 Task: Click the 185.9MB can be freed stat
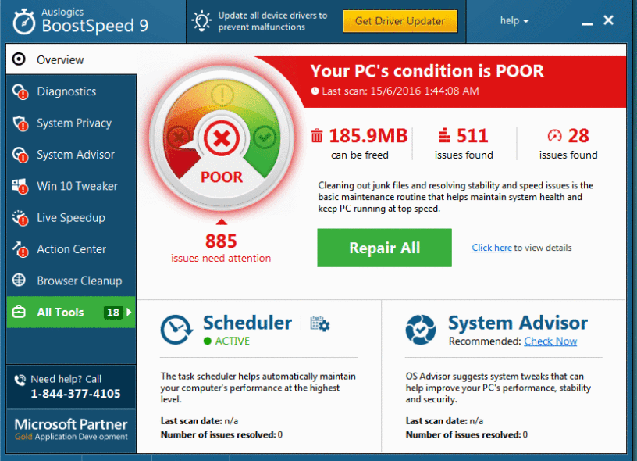[360, 144]
